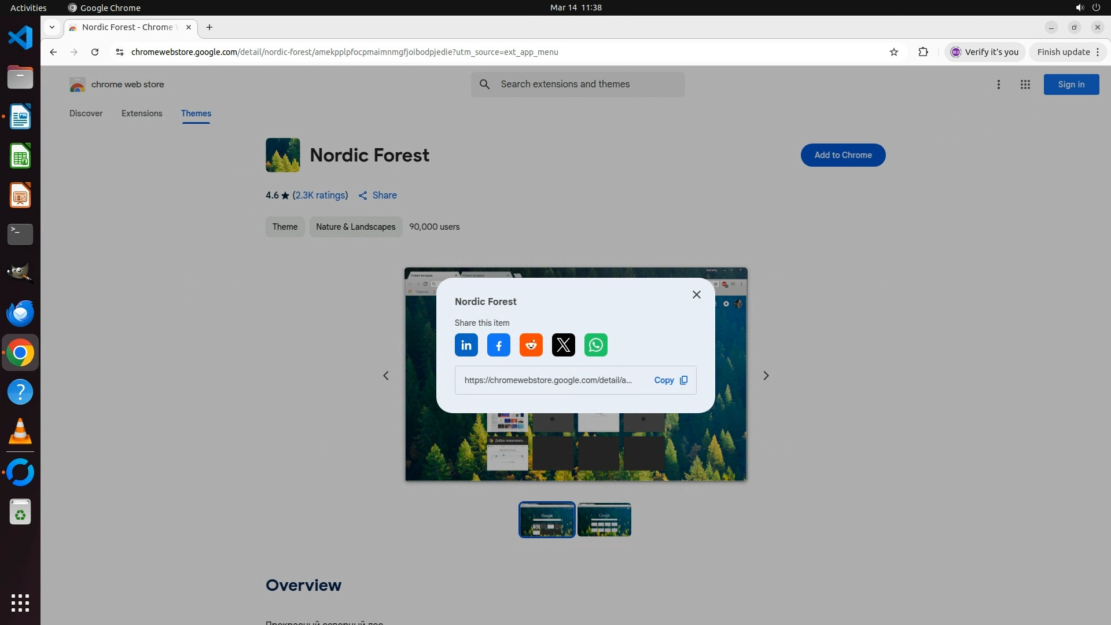Show next screenshot with right arrow

(x=766, y=376)
